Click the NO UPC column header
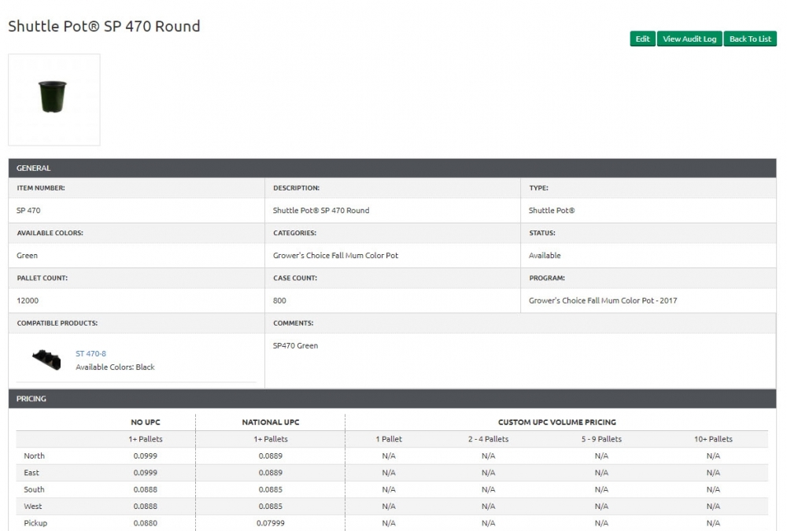 pyautogui.click(x=146, y=422)
